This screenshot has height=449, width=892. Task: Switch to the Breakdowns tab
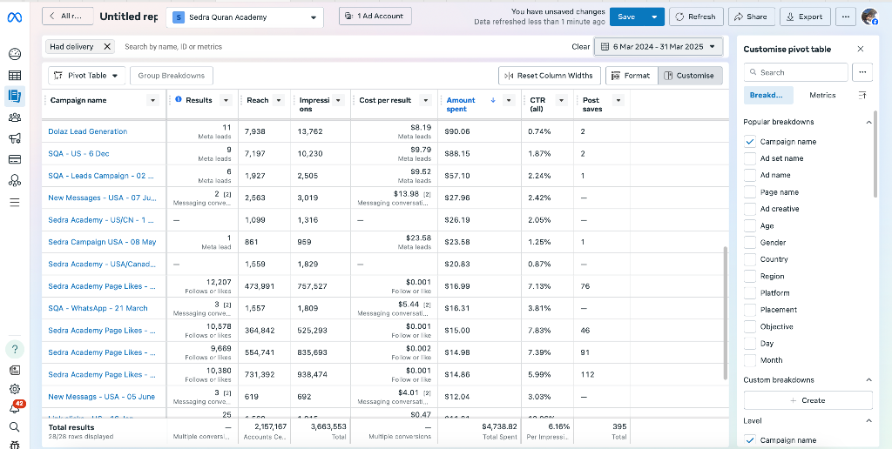(x=768, y=95)
